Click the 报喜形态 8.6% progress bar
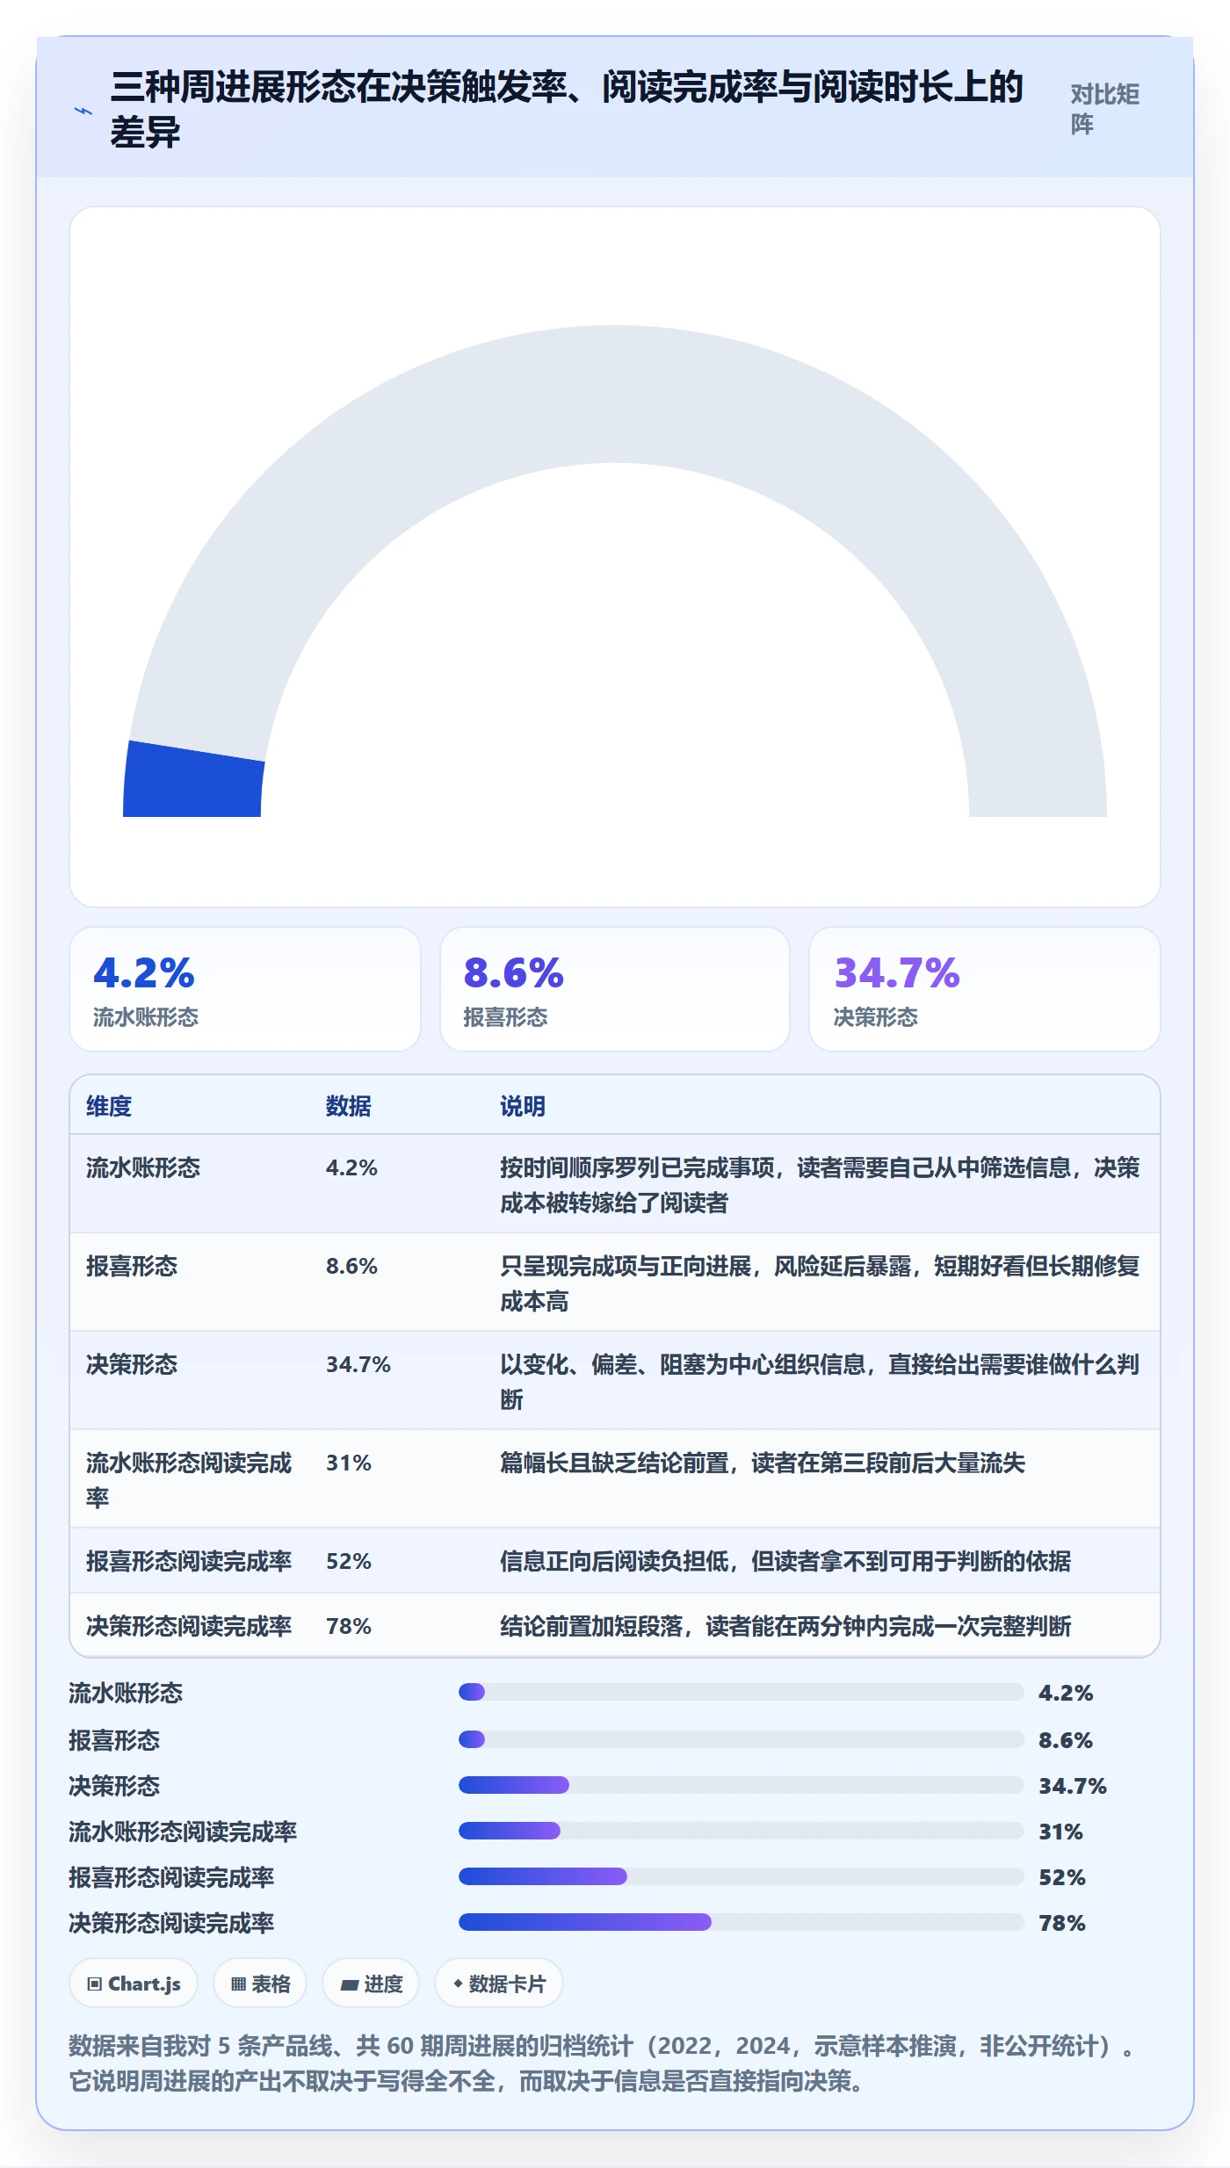 (x=741, y=1739)
